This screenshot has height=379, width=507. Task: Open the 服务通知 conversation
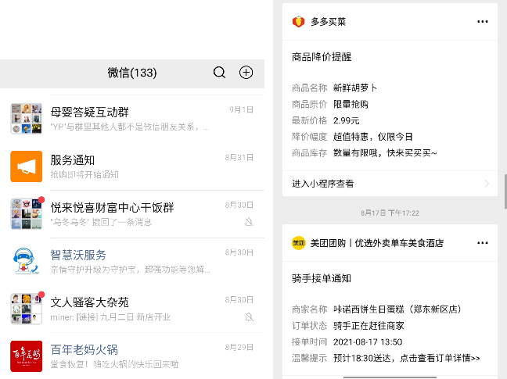tap(132, 166)
